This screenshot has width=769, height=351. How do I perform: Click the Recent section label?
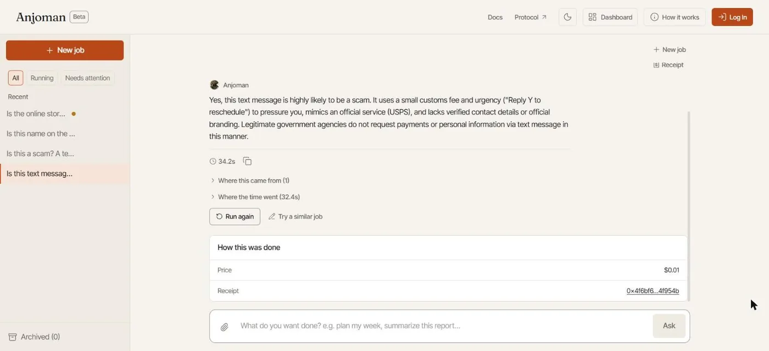coord(18,97)
